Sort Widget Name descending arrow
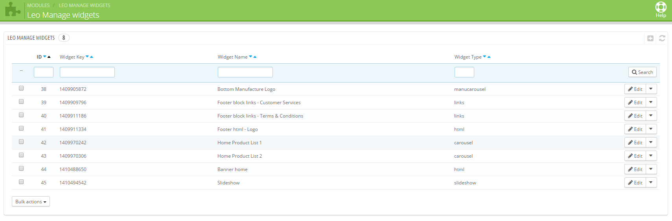Screen dimensions: 672x221 (x=250, y=57)
